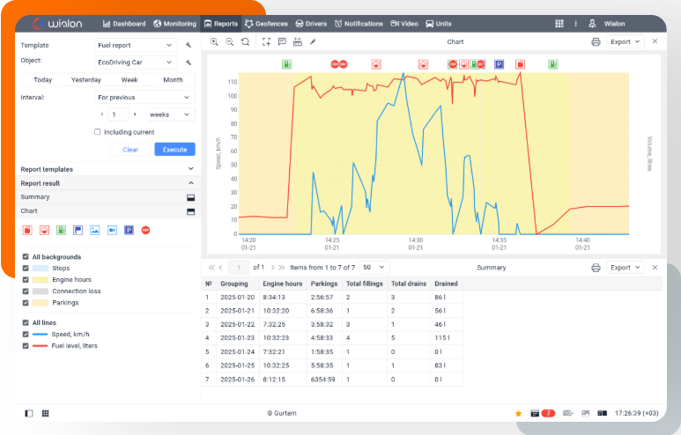Go to the Geofences tab
Viewport: 681px width, 435px height.
pos(266,24)
